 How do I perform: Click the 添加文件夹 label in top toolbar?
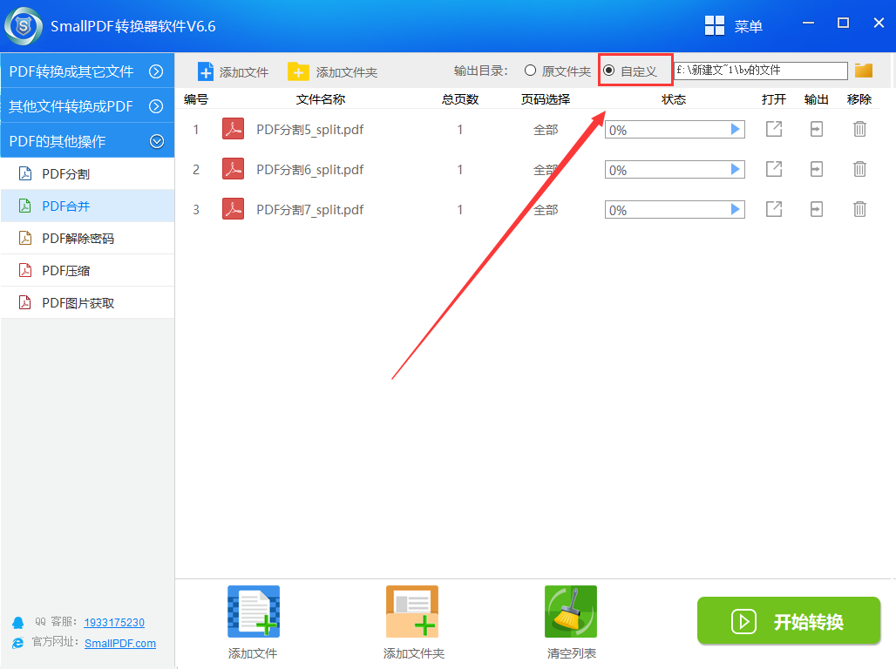pos(347,72)
